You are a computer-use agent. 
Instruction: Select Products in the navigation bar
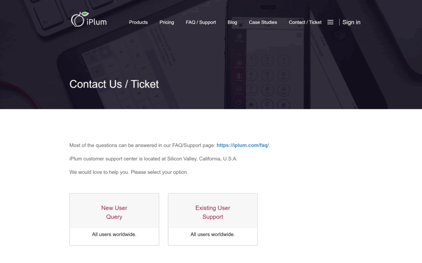click(x=138, y=23)
